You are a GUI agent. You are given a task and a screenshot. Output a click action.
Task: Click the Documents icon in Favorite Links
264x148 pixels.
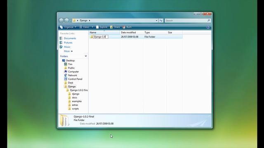point(61,38)
